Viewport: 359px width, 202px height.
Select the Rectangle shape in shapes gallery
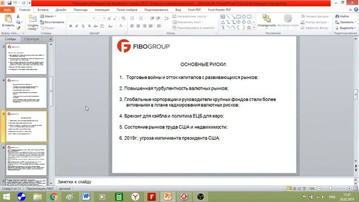[x=238, y=17]
